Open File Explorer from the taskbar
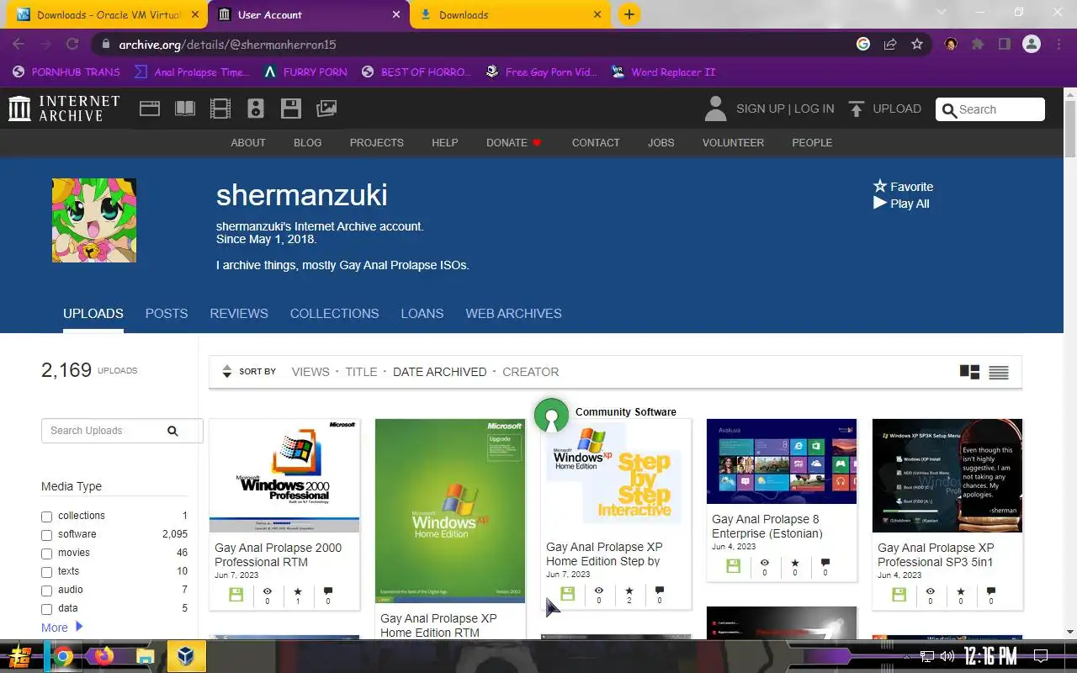This screenshot has width=1077, height=673. coord(146,656)
